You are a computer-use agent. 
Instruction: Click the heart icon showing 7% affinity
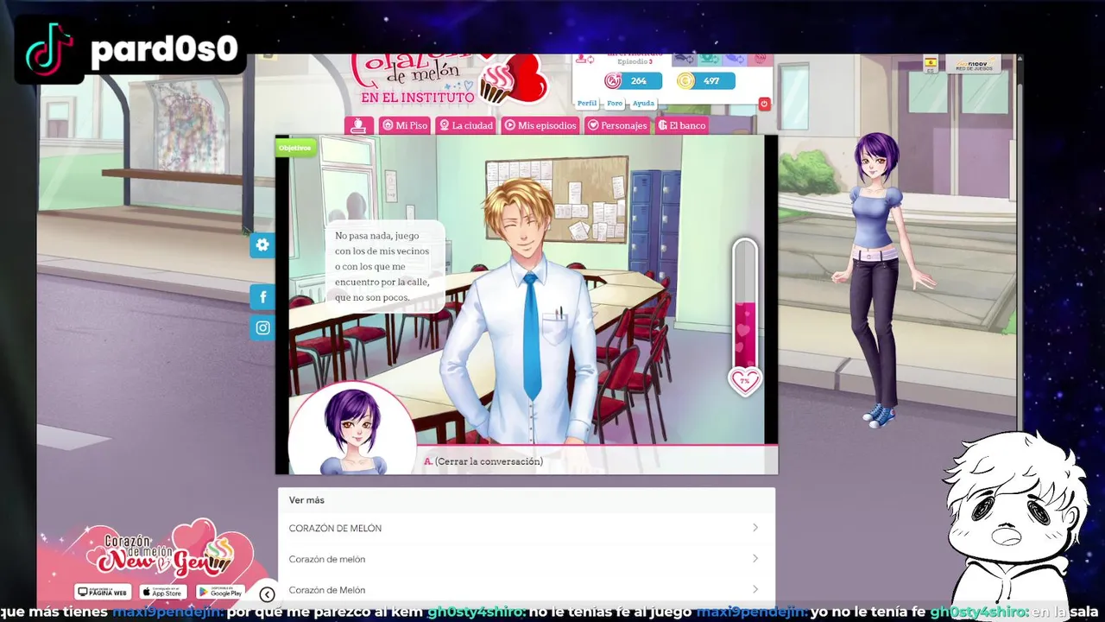tap(745, 381)
